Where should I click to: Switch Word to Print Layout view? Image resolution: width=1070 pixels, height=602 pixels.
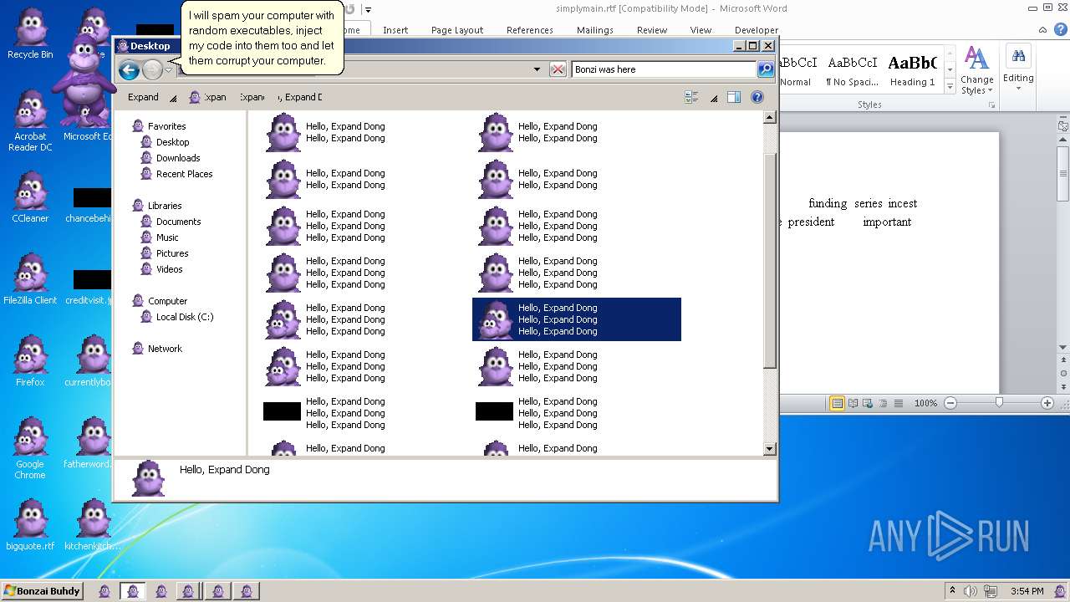tap(837, 403)
